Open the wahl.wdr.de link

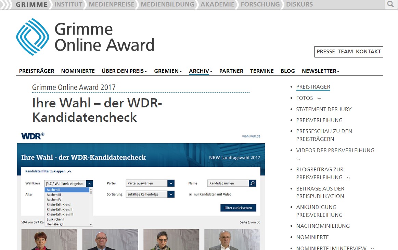click(251, 136)
